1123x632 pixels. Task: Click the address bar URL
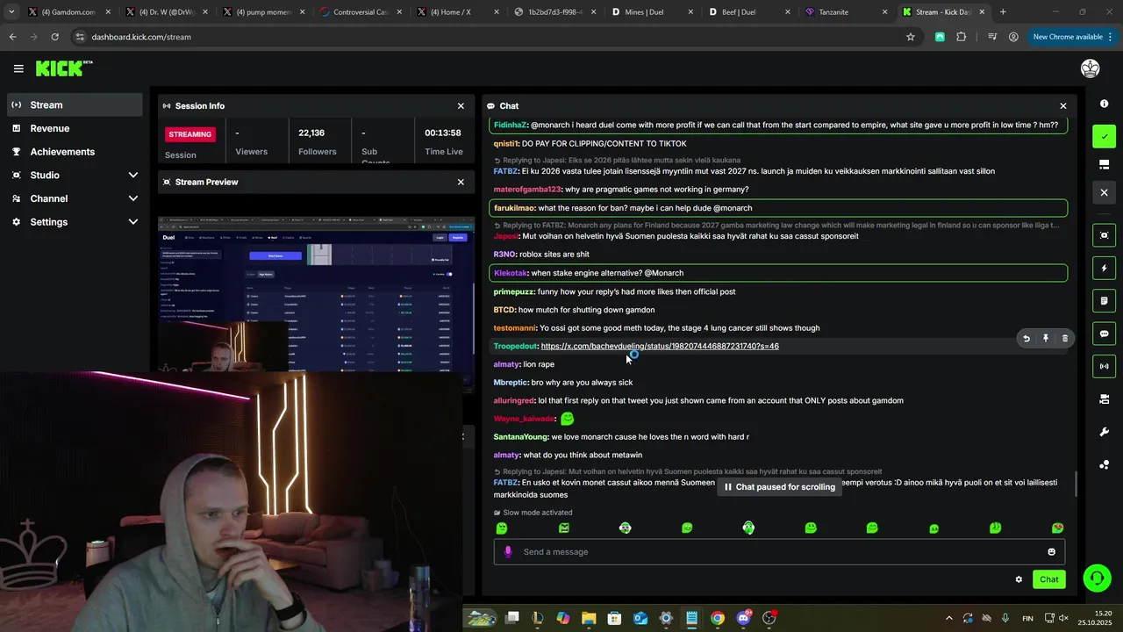tap(140, 37)
